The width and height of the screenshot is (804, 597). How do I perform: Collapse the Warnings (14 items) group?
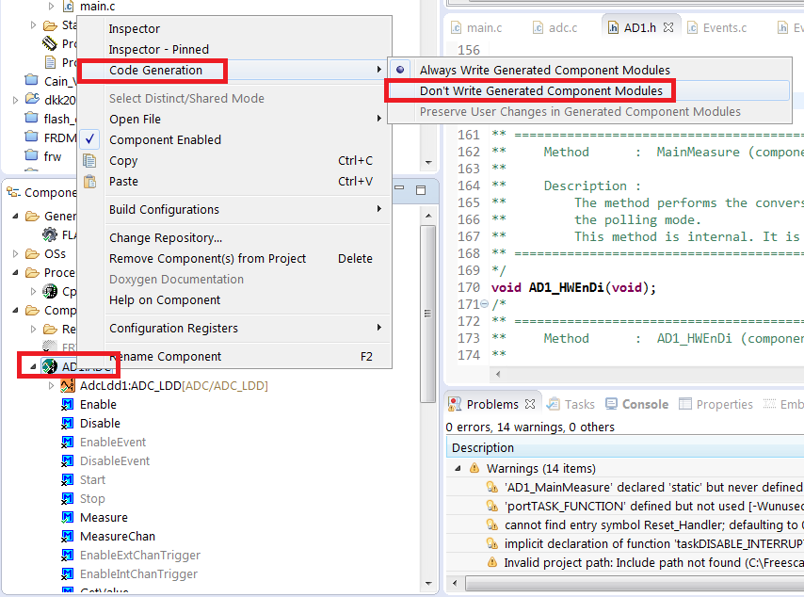pos(458,468)
